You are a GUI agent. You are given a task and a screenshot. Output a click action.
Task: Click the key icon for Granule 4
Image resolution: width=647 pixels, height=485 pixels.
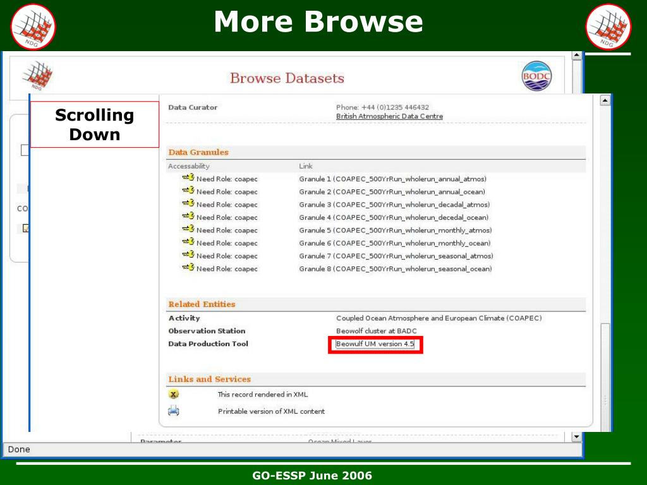pos(188,216)
